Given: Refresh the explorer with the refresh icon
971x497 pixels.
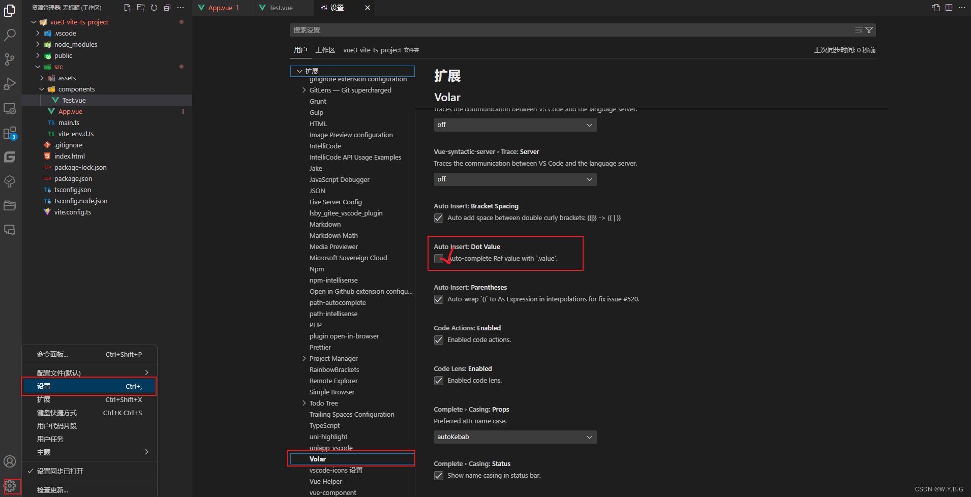Looking at the screenshot, I should click(154, 8).
